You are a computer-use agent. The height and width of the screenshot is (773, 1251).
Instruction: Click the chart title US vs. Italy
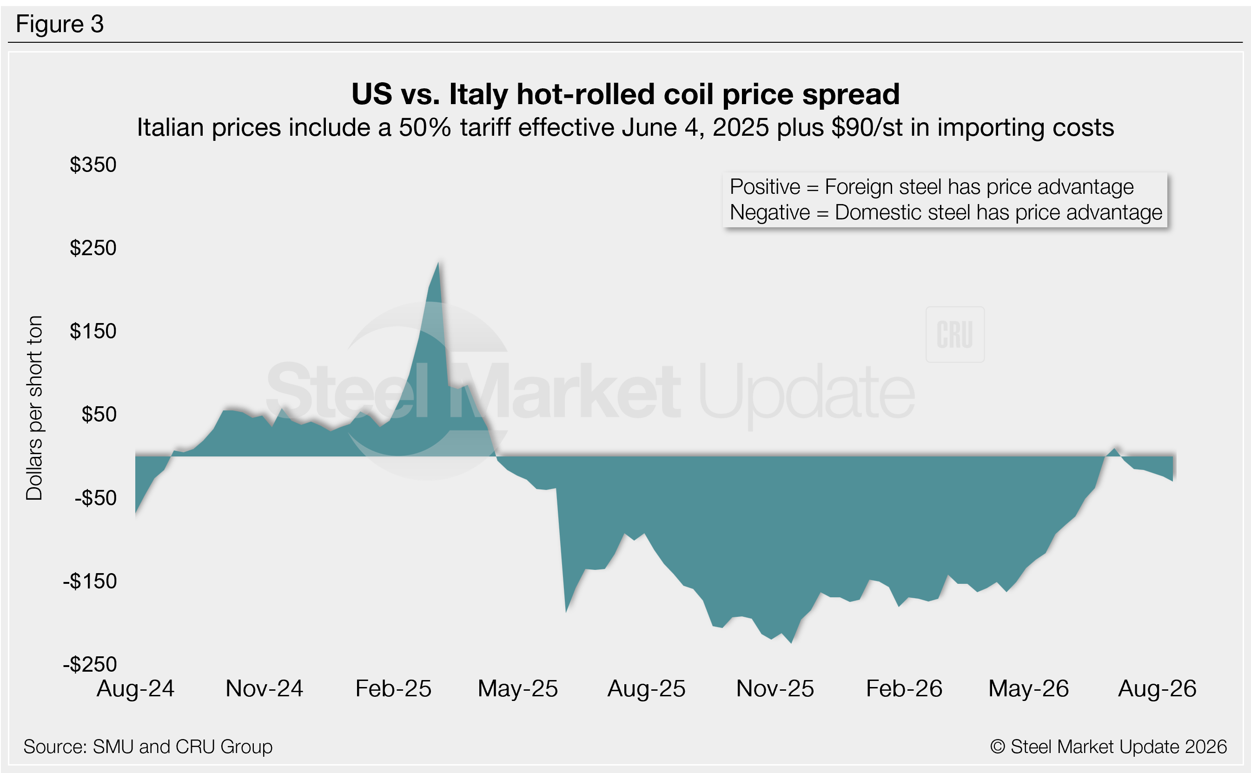point(625,94)
